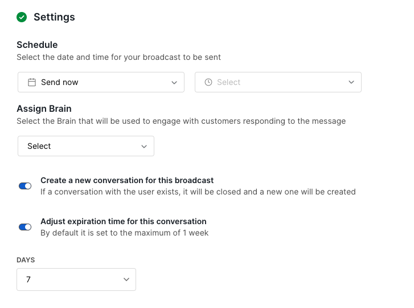
Task: Click the calendar icon in Send now field
Action: (x=32, y=82)
